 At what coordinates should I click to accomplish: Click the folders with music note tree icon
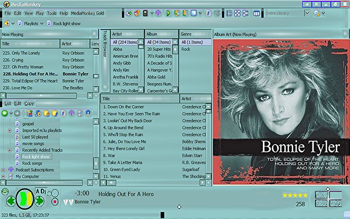pyautogui.click(x=55, y=113)
